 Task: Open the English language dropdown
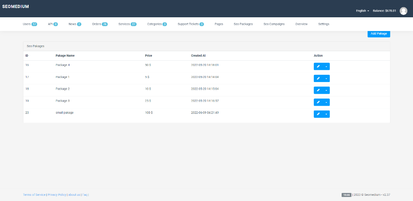pos(363,11)
